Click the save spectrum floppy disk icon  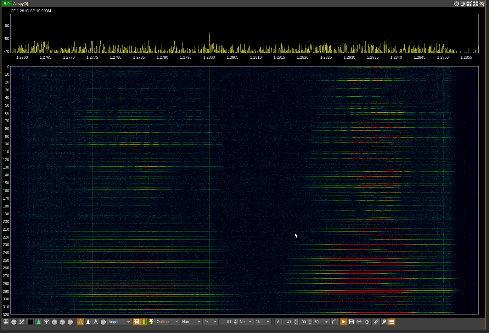coord(351,322)
